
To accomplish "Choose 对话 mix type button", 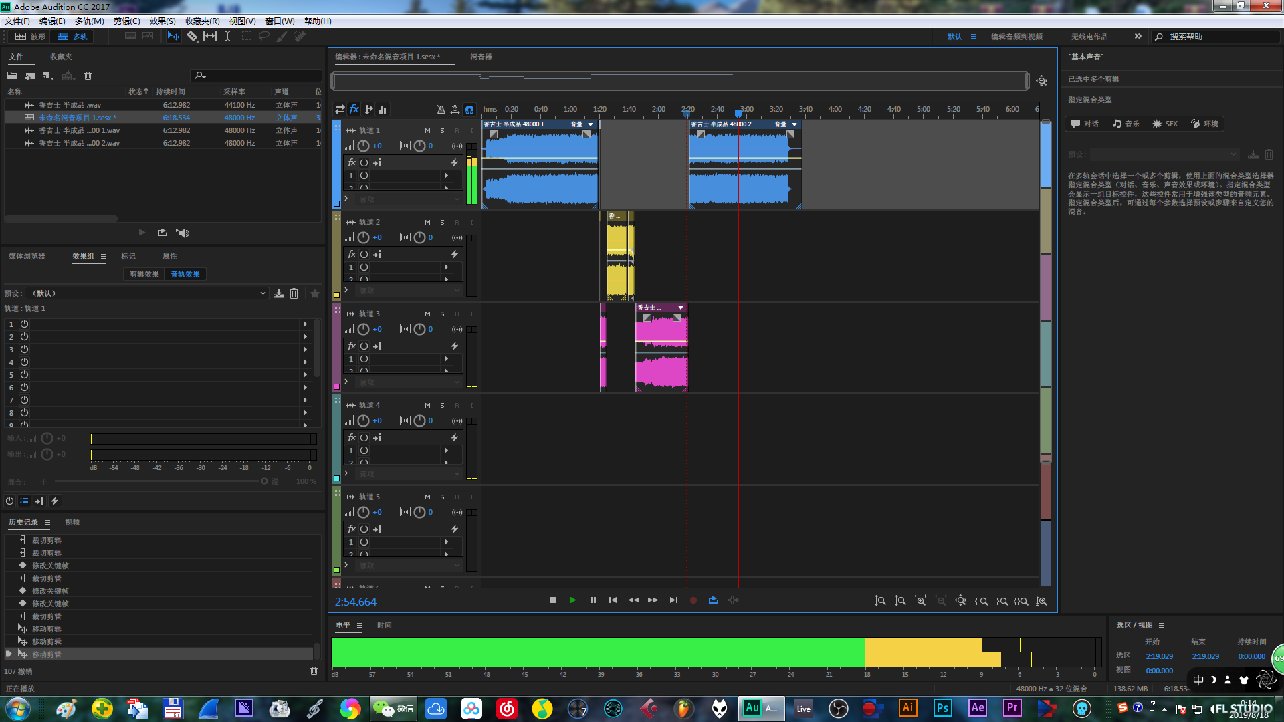I will [x=1085, y=124].
